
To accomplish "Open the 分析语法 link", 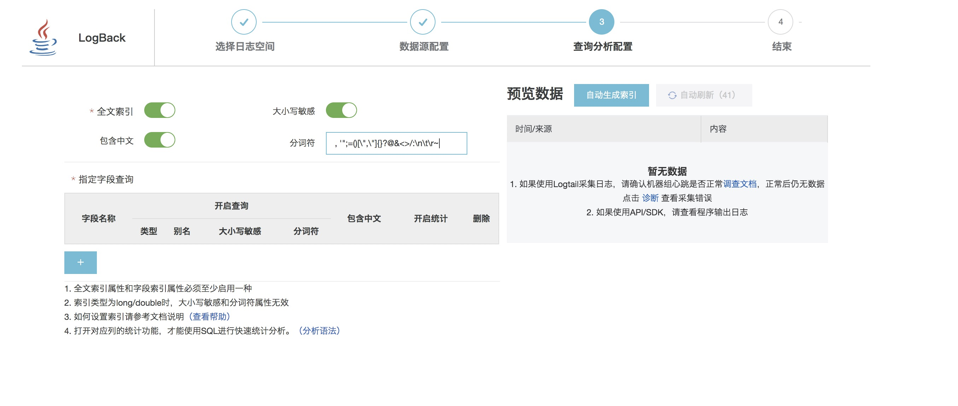I will point(319,330).
